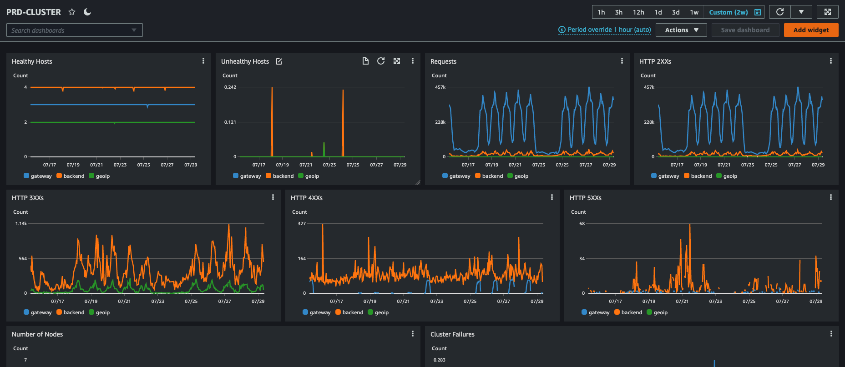Open HTTP 3XXs widget options menu
This screenshot has width=845, height=367.
[x=273, y=197]
